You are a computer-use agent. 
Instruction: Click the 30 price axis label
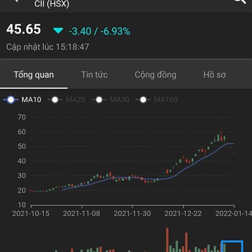pos(22,176)
